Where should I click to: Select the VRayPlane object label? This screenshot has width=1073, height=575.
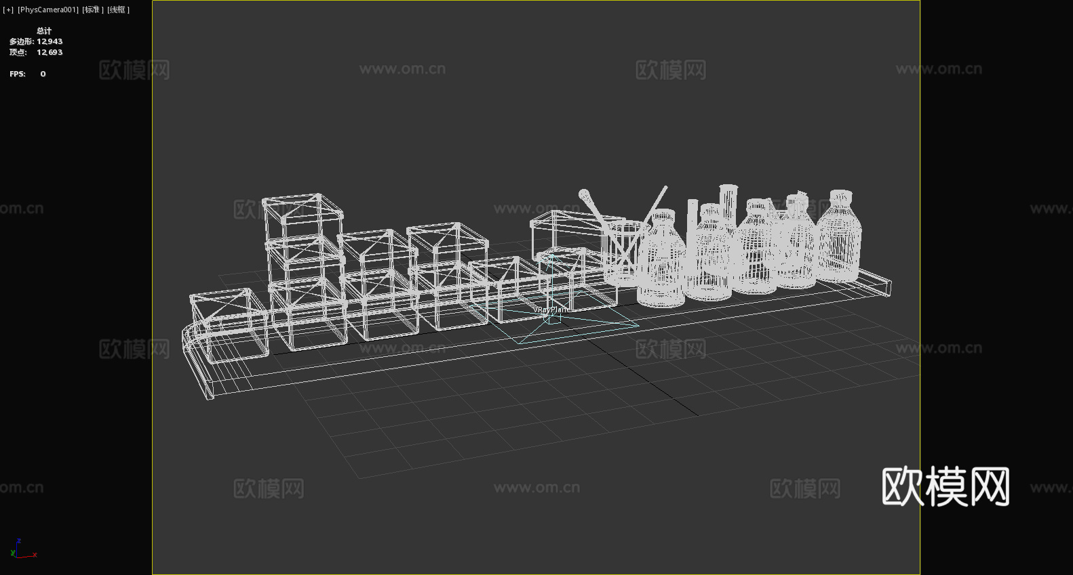click(551, 310)
